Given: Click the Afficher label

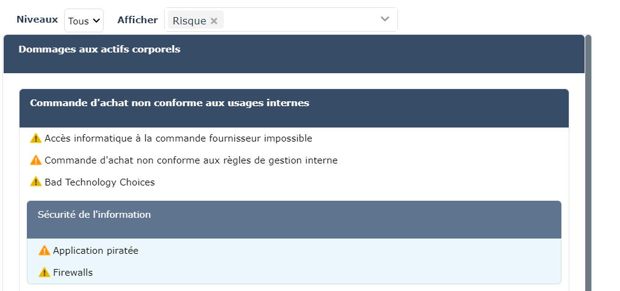Looking at the screenshot, I should [x=137, y=20].
